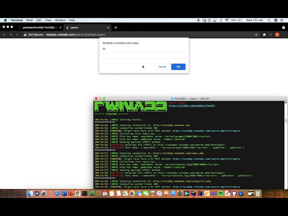Open the github.com/pwn0sec/PwnXSS link in terminal
Image resolution: width=288 pixels, height=216 pixels.
pyautogui.click(x=192, y=106)
